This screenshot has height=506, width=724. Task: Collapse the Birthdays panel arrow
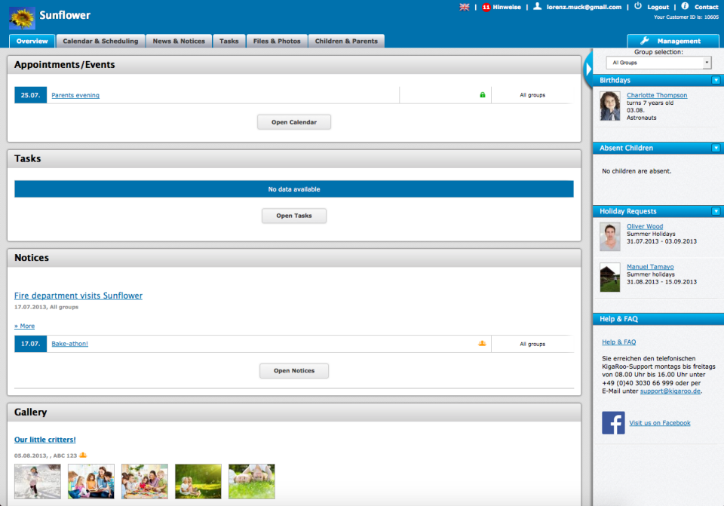point(716,81)
